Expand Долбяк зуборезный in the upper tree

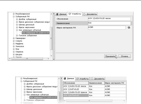pos(17,19)
